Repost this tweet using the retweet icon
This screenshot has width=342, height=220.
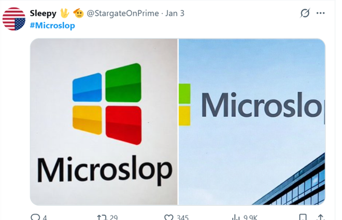coord(102,217)
